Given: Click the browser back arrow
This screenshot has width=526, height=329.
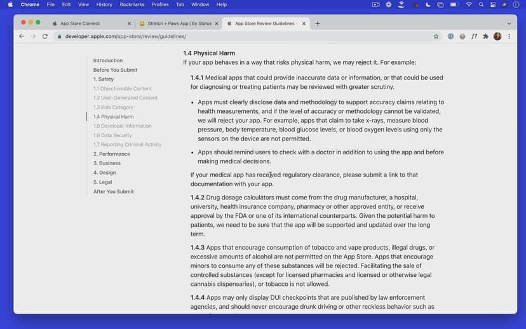Looking at the screenshot, I should coord(22,36).
